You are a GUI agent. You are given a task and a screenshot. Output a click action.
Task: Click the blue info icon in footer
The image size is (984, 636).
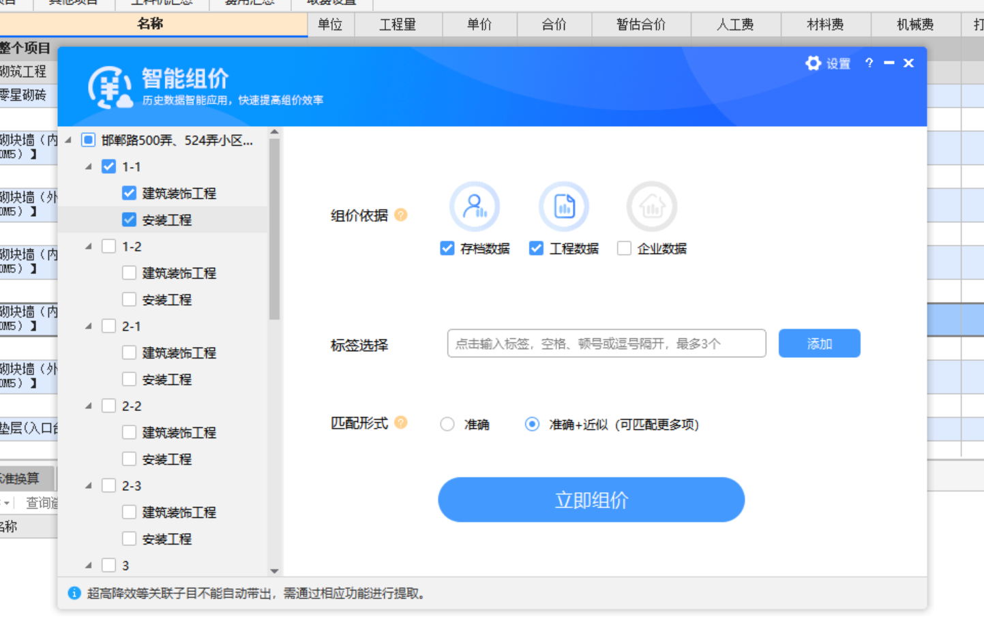(74, 593)
